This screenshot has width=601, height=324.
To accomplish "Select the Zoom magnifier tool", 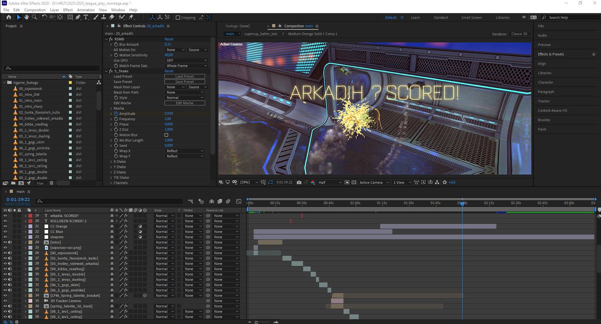I will tap(34, 17).
